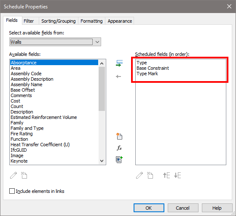The width and height of the screenshot is (236, 216).
Task: Click the Remove parameter left arrow icon
Action: coord(118,76)
